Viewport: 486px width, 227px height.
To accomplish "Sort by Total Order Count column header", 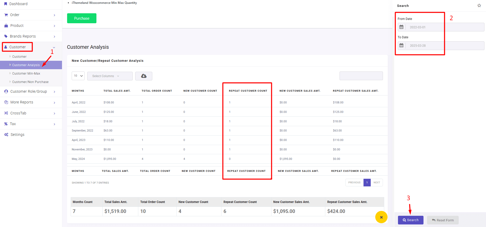I will (157, 91).
